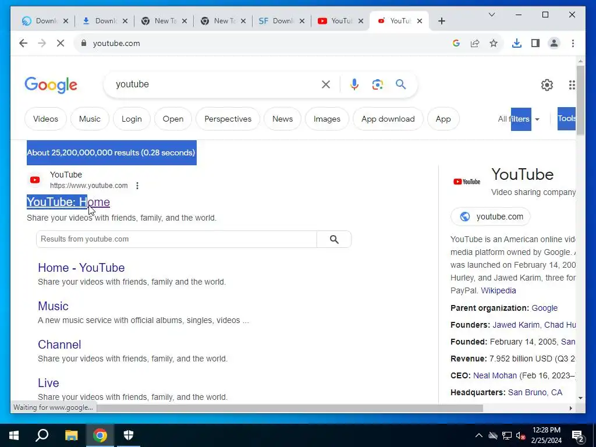
Task: Open the Chrome three-dot menu
Action: pyautogui.click(x=573, y=43)
